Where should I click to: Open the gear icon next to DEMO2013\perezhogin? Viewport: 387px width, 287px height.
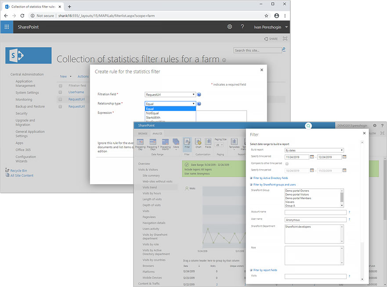tap(375, 125)
